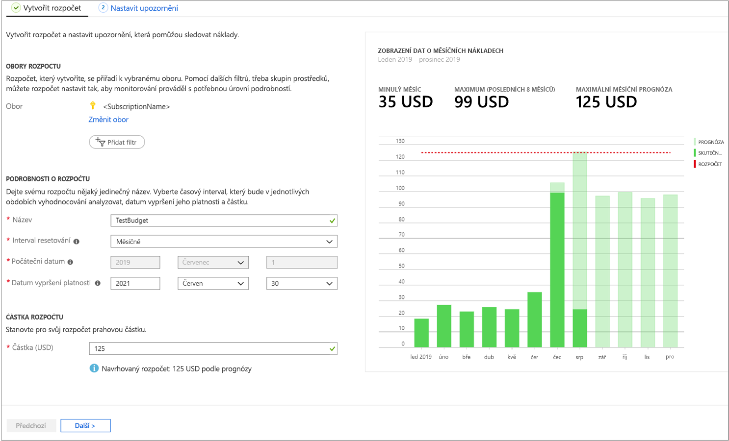The image size is (729, 441).
Task: Click the led 2019 bar in chart
Action: (x=421, y=333)
